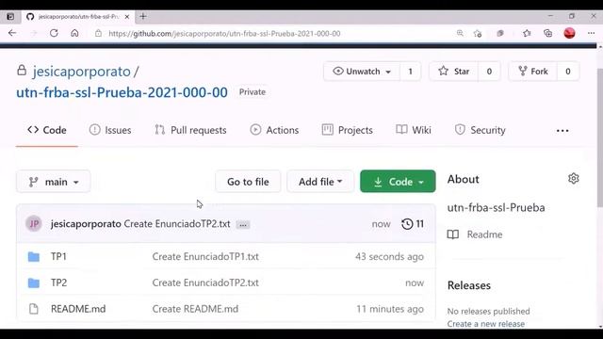603x339 pixels.
Task: Open the TP2 folder
Action: point(58,282)
